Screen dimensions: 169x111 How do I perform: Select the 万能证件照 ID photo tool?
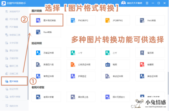[x=46, y=53]
